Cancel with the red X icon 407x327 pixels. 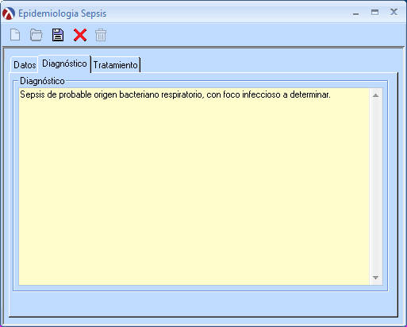(80, 35)
